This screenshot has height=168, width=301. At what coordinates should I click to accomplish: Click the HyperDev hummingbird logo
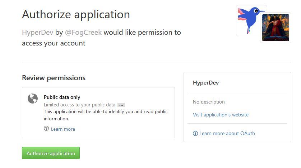[249, 20]
